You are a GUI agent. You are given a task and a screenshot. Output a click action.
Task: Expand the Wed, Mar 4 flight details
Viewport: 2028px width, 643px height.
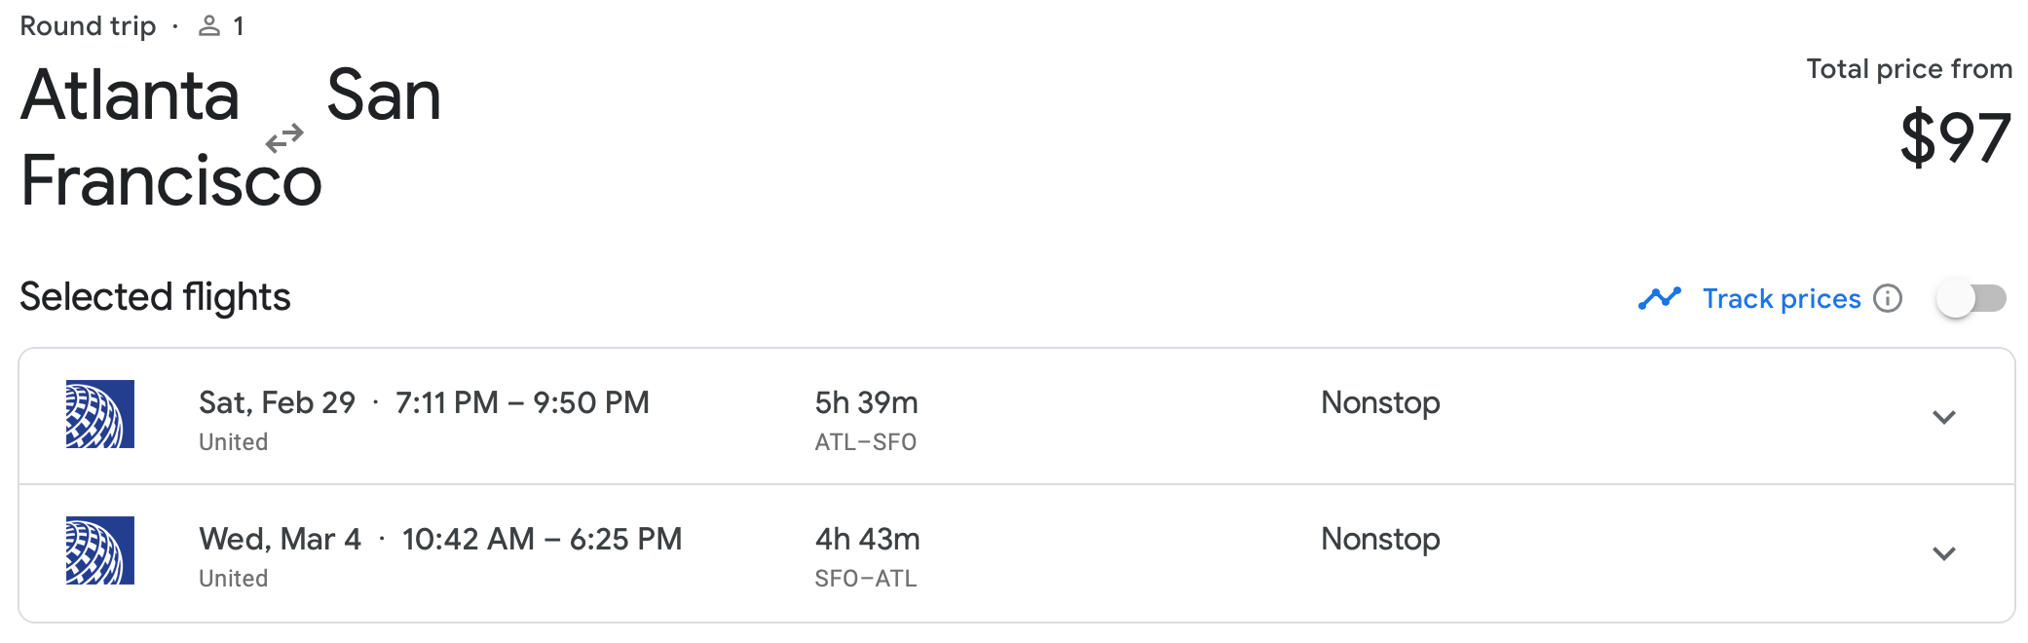tap(1943, 553)
